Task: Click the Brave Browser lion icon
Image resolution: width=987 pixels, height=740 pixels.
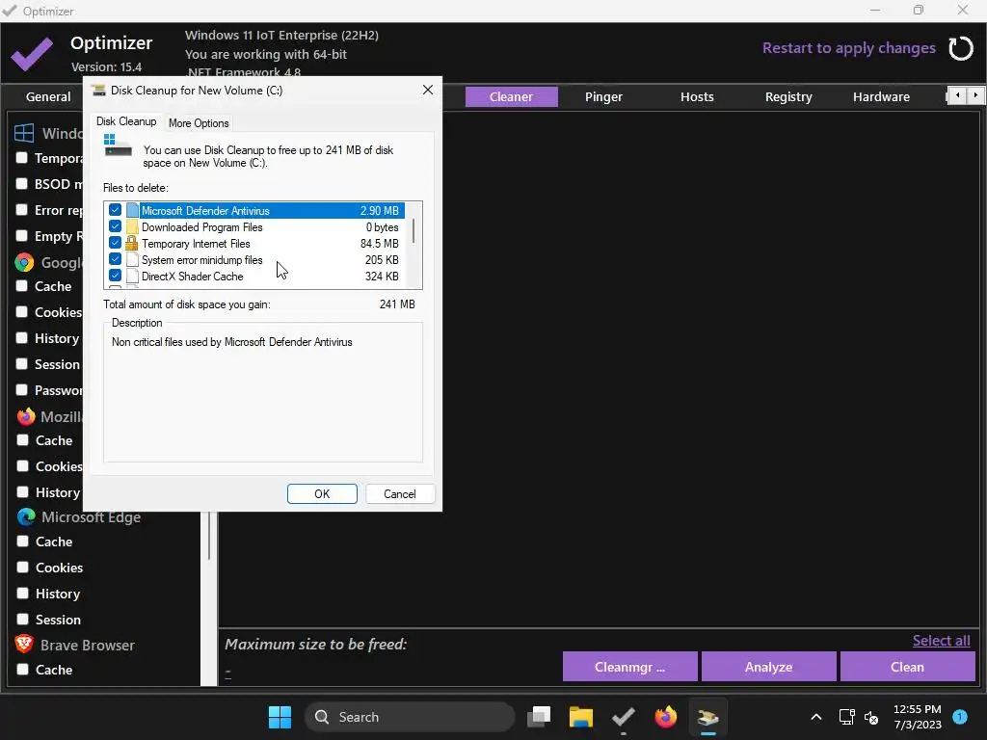Action: point(24,645)
